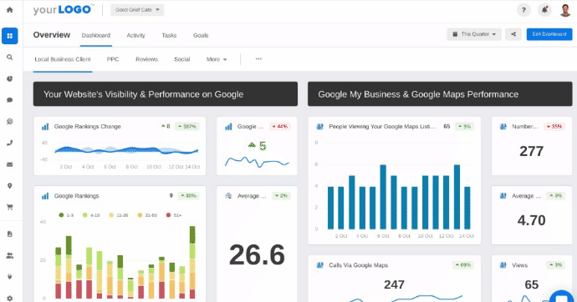Expand the More tabs dropdown
The height and width of the screenshot is (302, 577).
pyautogui.click(x=217, y=59)
